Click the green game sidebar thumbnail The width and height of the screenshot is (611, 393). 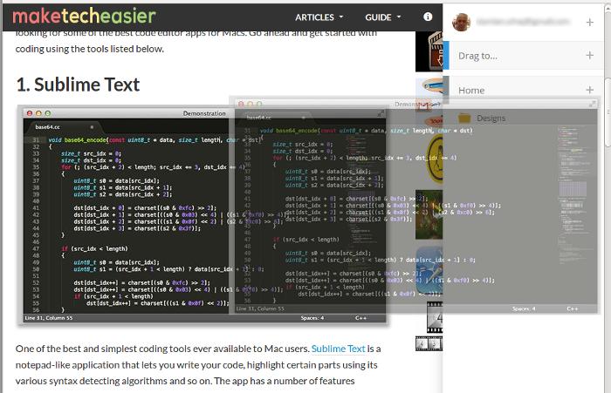[429, 214]
